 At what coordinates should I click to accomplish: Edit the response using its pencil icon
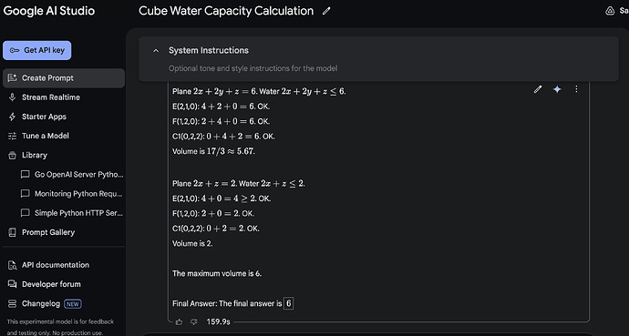coord(538,89)
